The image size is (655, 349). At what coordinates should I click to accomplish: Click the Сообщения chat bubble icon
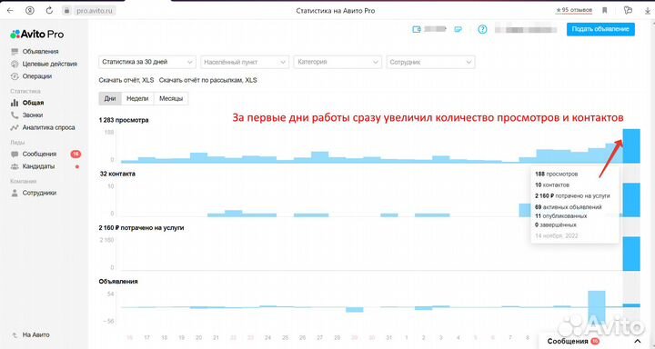(x=15, y=154)
